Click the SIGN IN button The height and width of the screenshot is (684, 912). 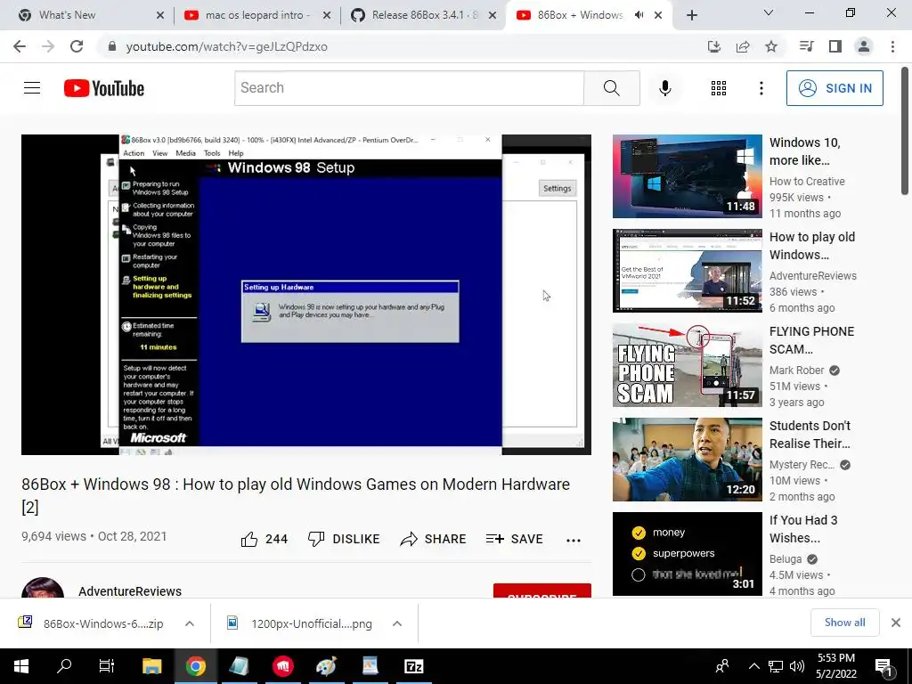[x=835, y=88]
